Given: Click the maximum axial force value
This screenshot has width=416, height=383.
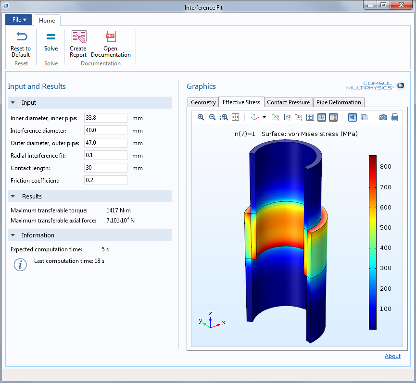Looking at the screenshot, I should pyautogui.click(x=120, y=220).
